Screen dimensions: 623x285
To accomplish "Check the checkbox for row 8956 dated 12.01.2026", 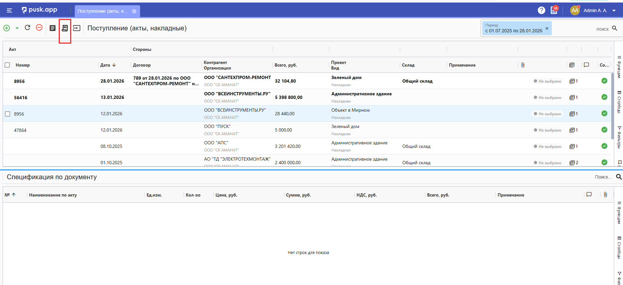I will tap(8, 114).
